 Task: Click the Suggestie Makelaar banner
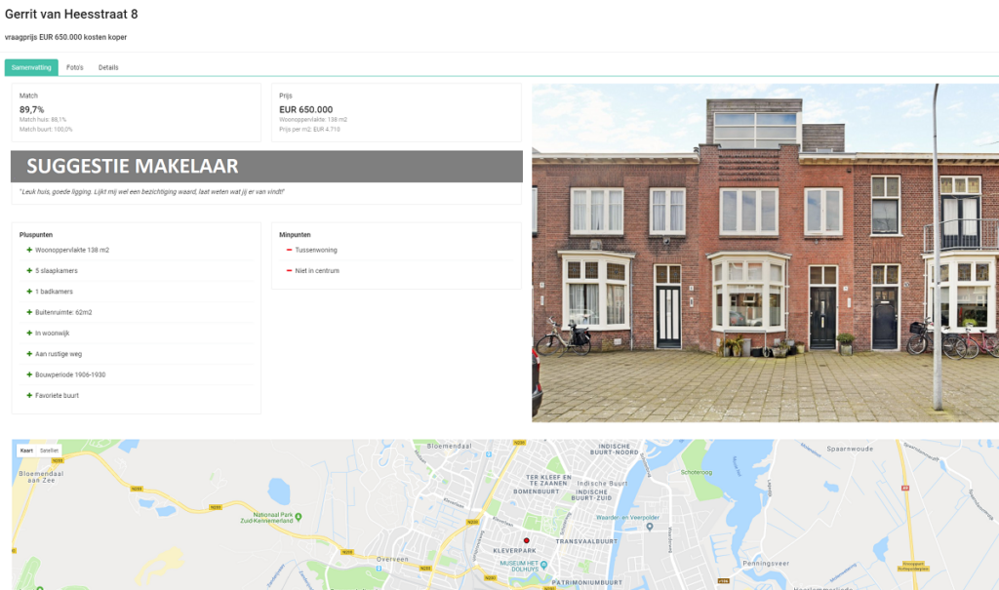pos(267,167)
